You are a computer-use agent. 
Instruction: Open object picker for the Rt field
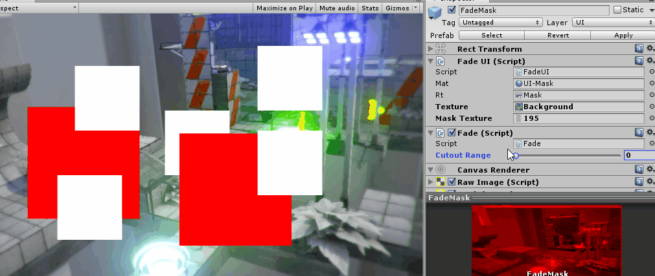pyautogui.click(x=652, y=95)
